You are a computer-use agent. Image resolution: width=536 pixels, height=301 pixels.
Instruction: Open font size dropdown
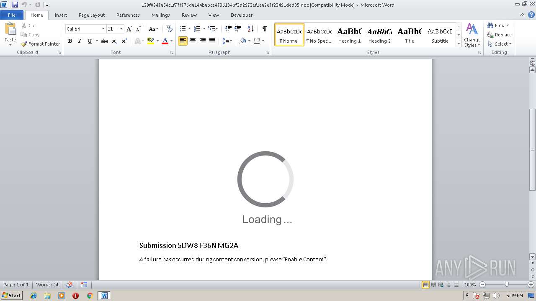tap(121, 29)
